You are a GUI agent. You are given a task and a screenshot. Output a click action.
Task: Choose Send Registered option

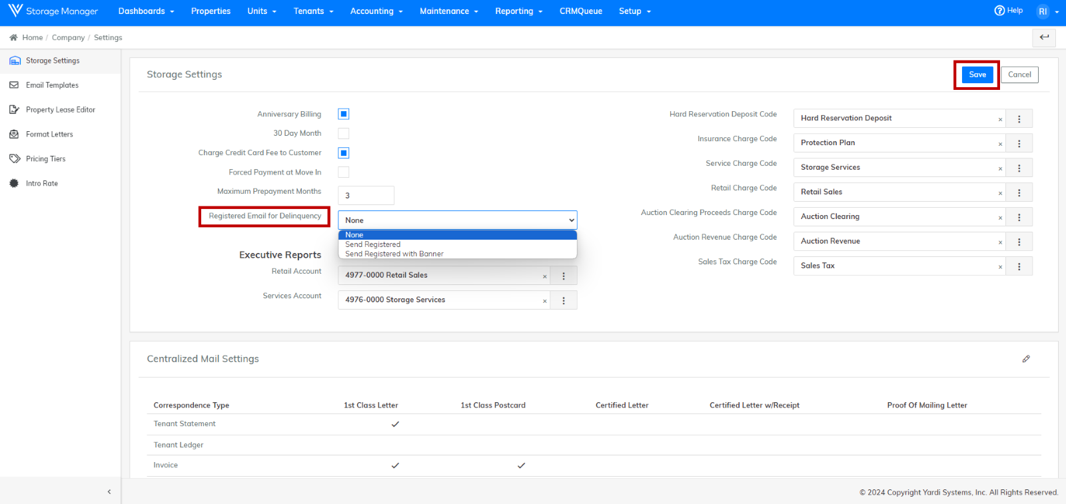pos(458,244)
